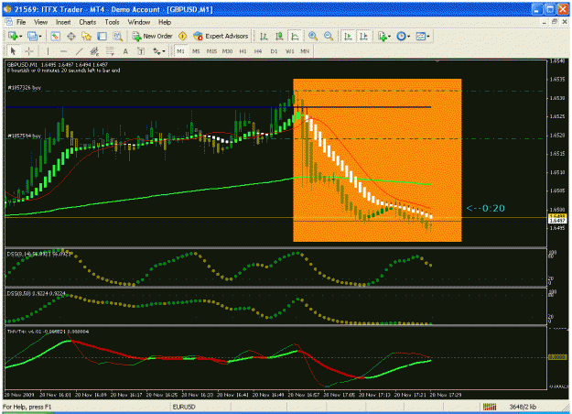Select the equidistant channel tool
572x414 pixels.
pyautogui.click(x=94, y=51)
